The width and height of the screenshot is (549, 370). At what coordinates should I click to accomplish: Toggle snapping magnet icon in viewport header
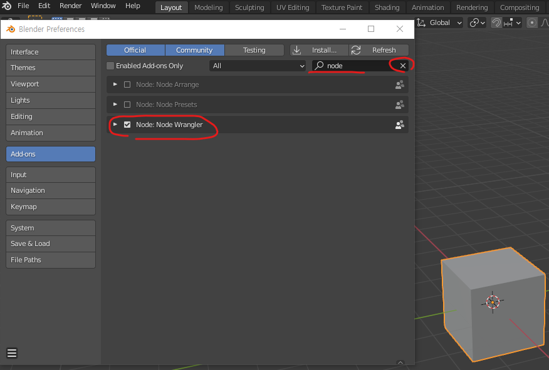[496, 23]
